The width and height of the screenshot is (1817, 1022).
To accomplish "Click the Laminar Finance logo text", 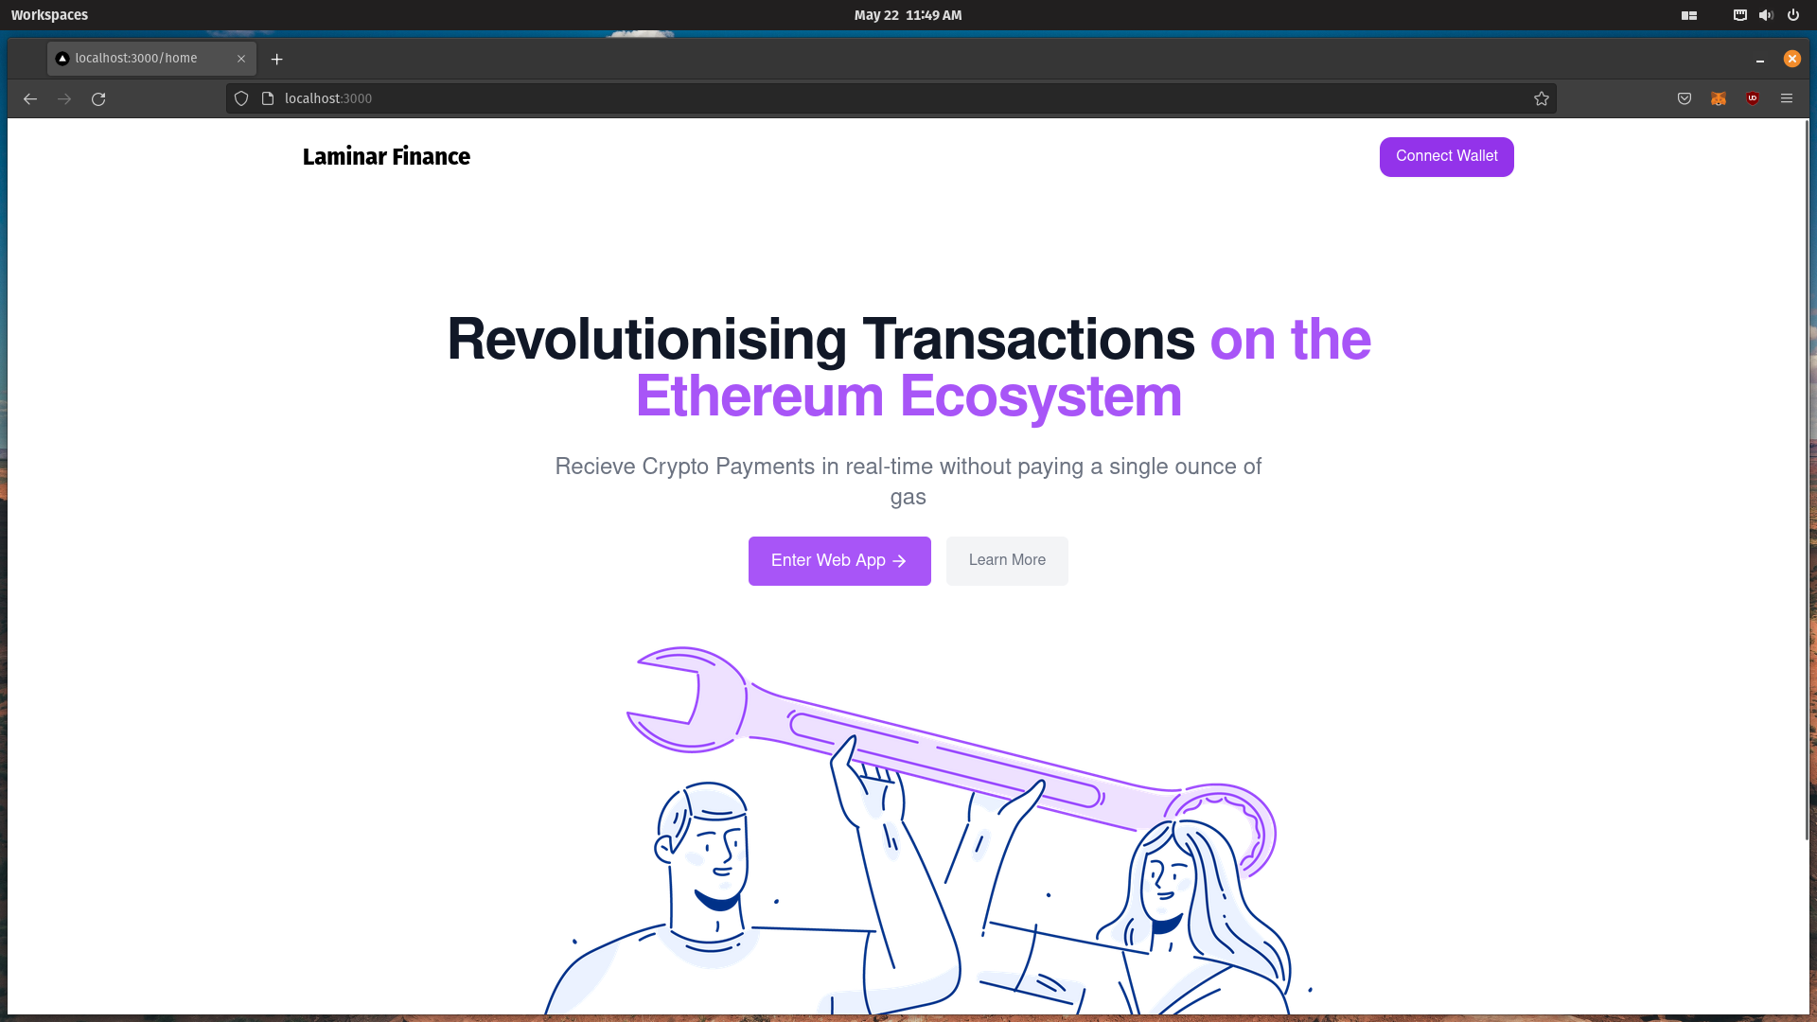I will pos(387,156).
